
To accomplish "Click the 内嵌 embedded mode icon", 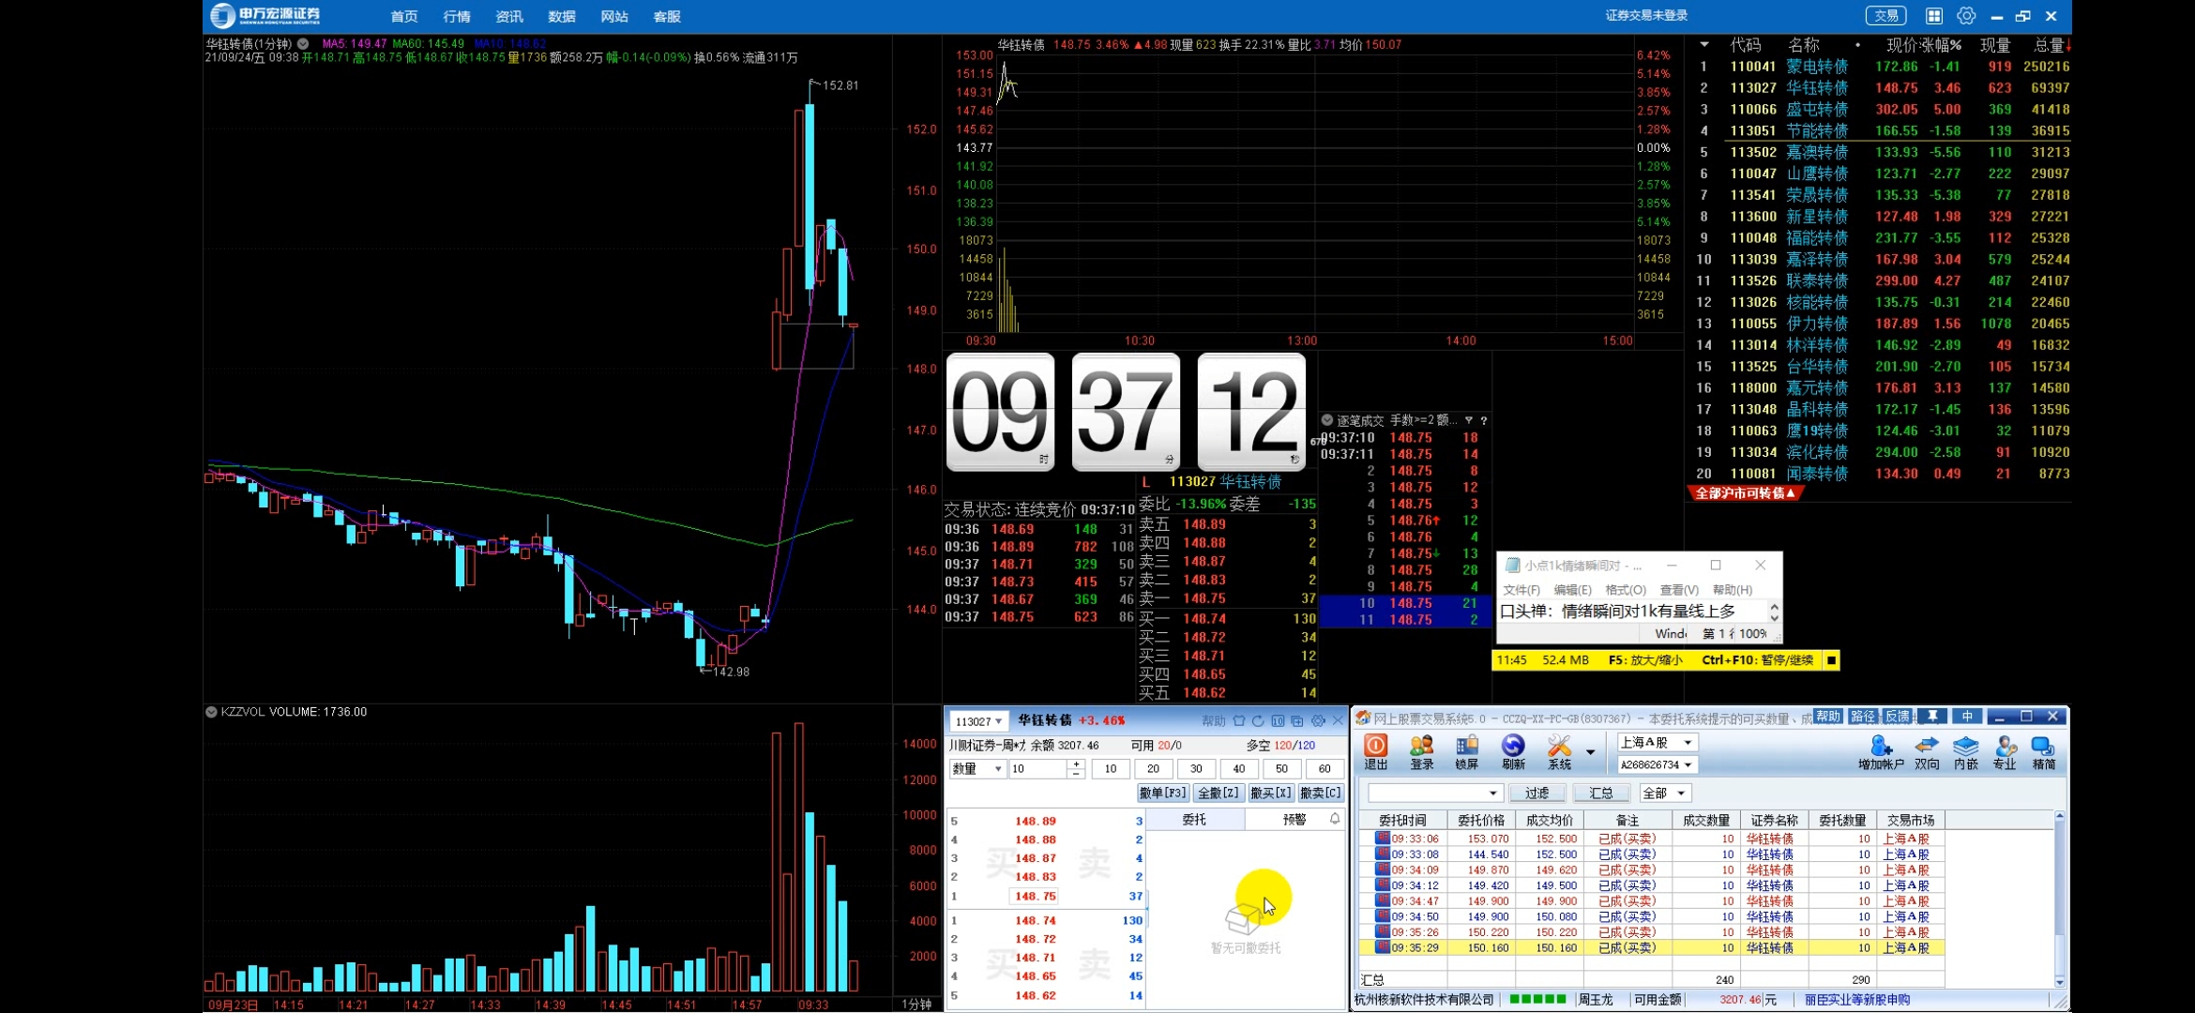I will [x=1966, y=751].
